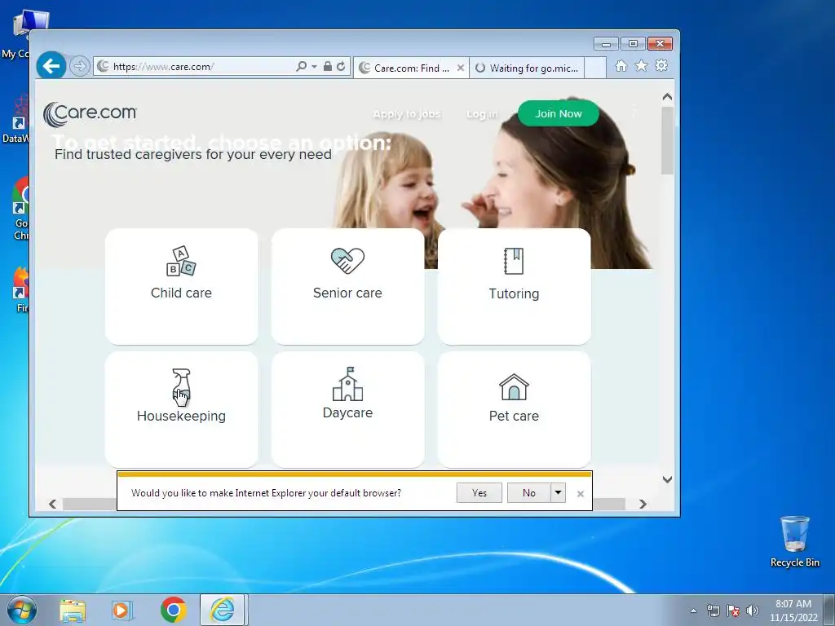
Task: Open the Tools gear menu
Action: pyautogui.click(x=661, y=65)
